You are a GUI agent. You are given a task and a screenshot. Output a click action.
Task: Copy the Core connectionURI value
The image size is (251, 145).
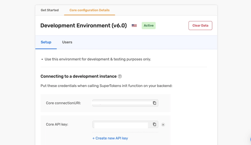click(154, 103)
